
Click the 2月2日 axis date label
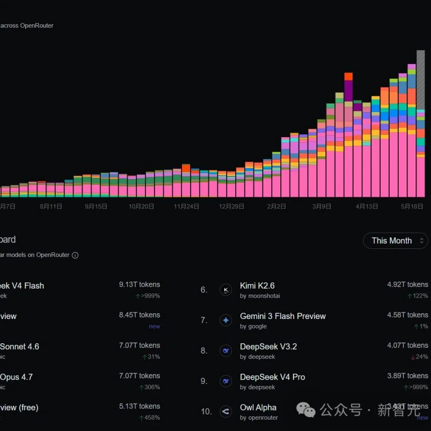point(276,206)
